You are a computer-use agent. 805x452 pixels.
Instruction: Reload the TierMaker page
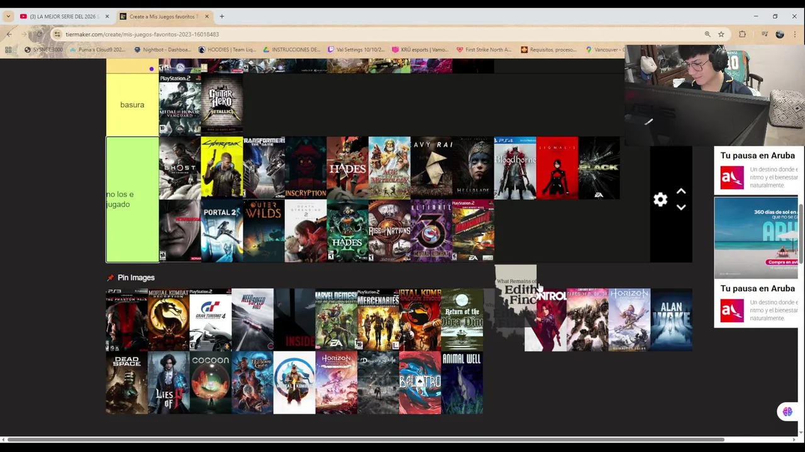[x=39, y=34]
